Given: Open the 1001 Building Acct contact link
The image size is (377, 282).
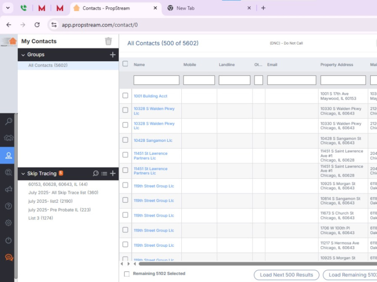Looking at the screenshot, I should click(x=150, y=96).
